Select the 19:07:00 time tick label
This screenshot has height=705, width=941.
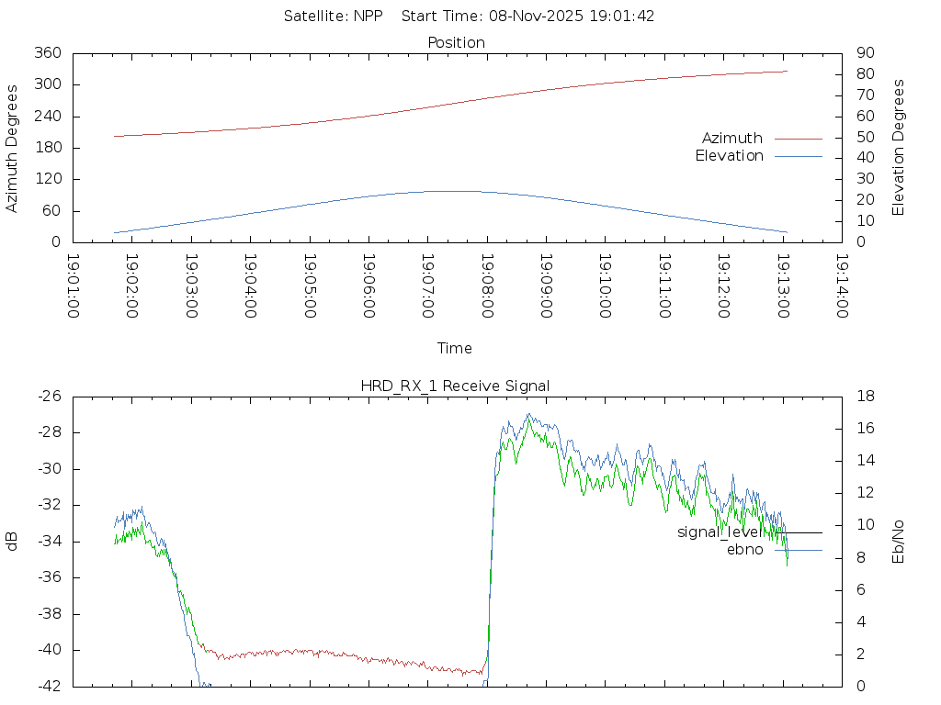pyautogui.click(x=427, y=286)
